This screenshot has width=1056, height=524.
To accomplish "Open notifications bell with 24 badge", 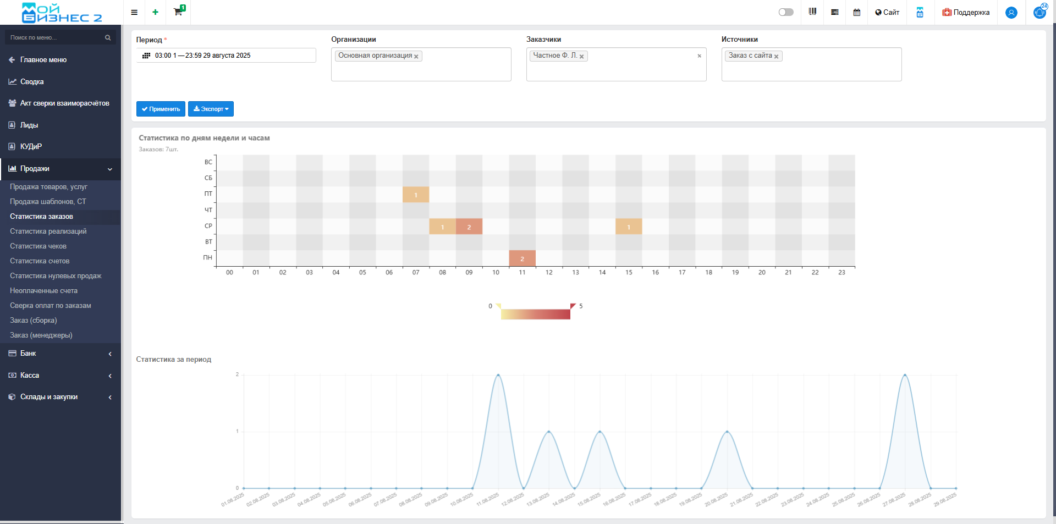I will [1039, 12].
